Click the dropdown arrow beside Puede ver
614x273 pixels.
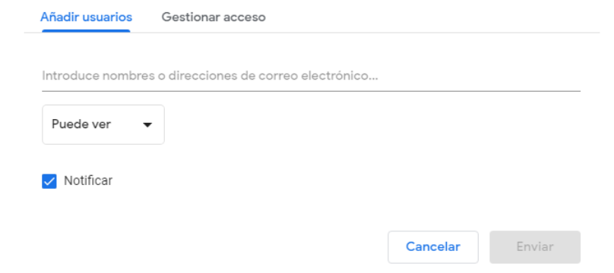coord(147,125)
